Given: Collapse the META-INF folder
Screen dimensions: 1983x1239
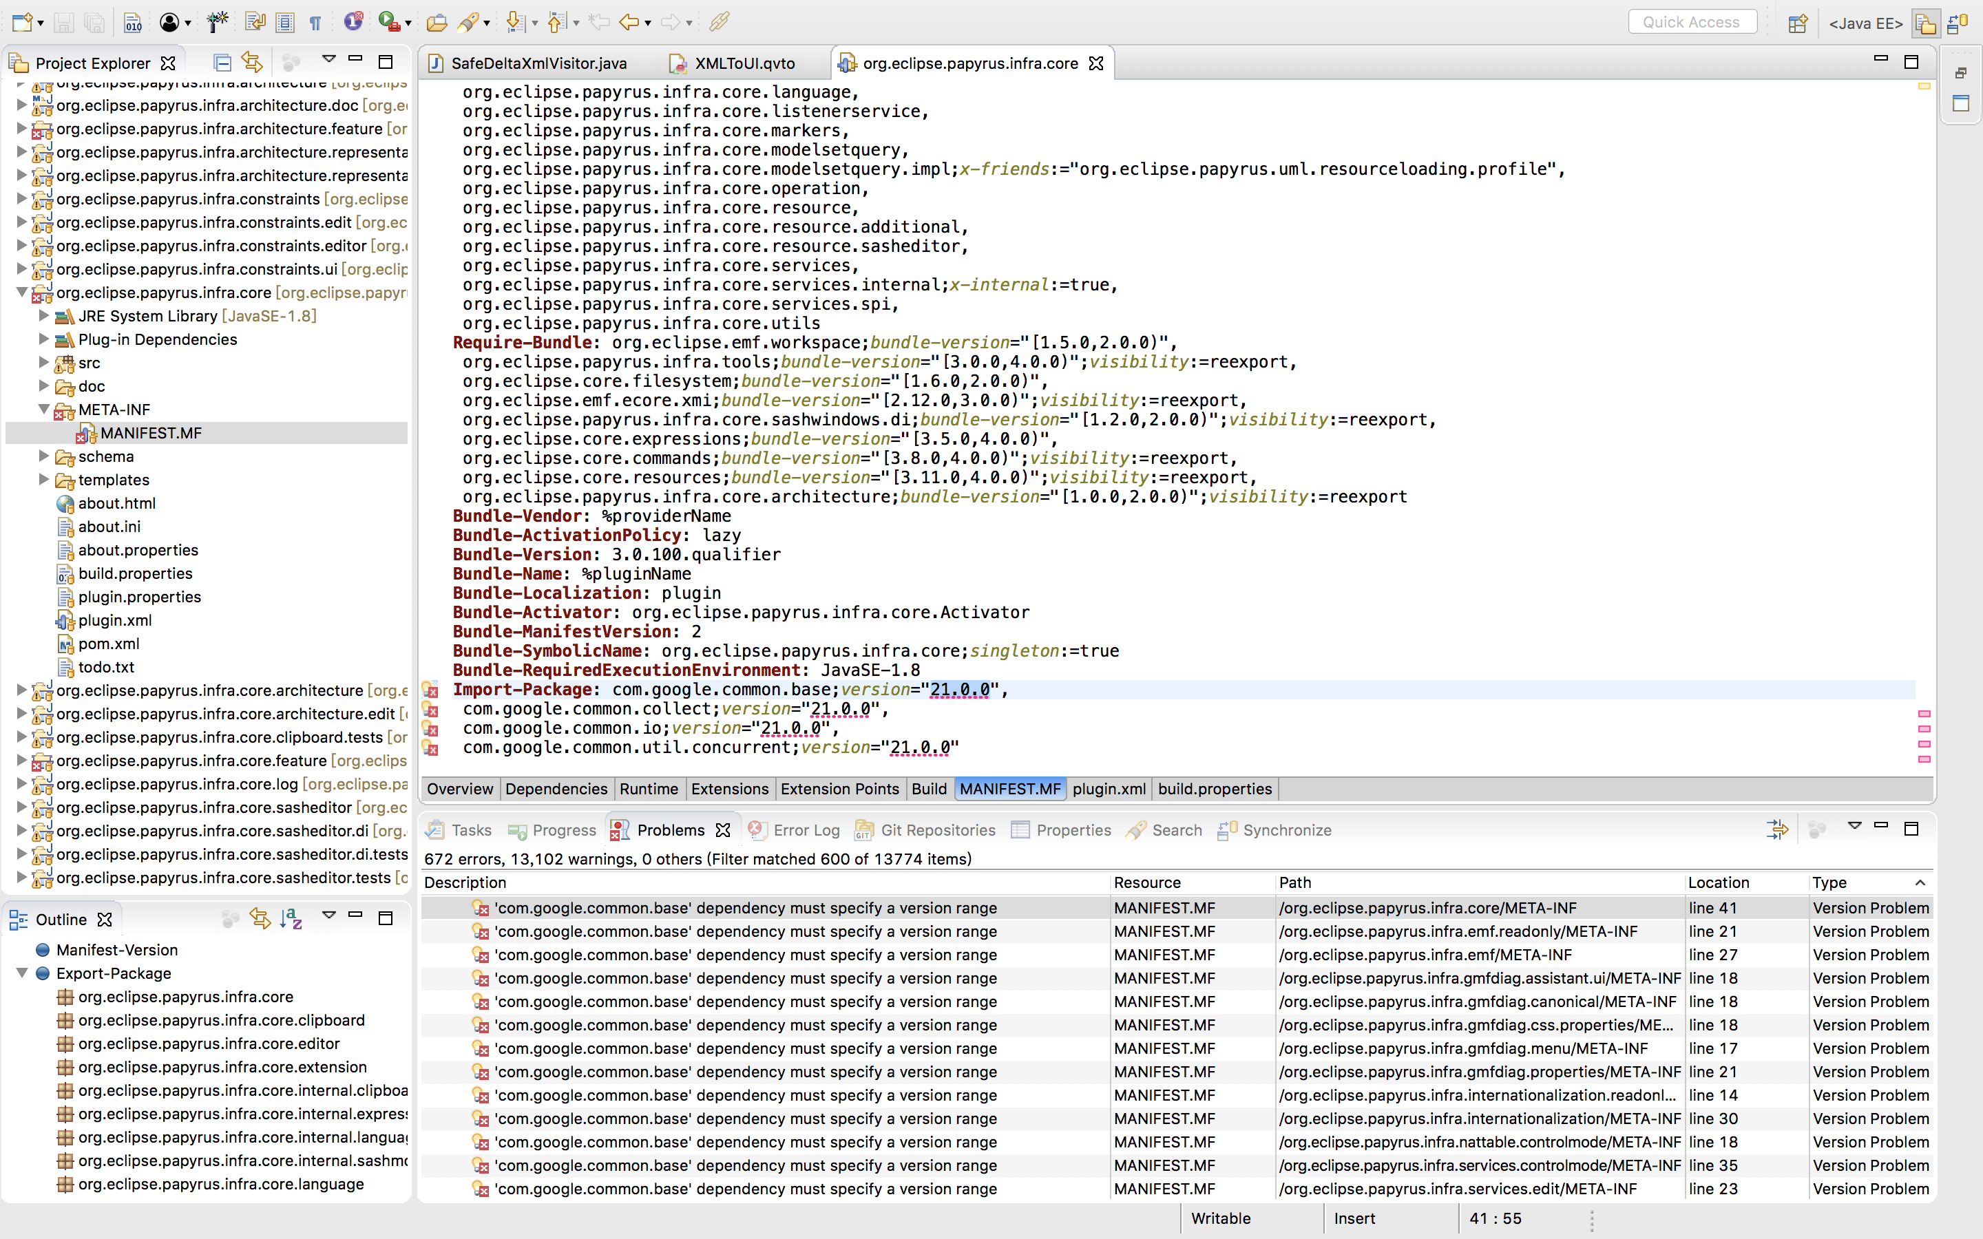Looking at the screenshot, I should pos(44,409).
